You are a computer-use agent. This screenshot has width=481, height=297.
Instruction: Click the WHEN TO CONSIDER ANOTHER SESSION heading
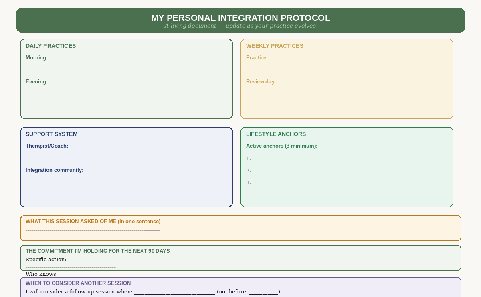(78, 283)
